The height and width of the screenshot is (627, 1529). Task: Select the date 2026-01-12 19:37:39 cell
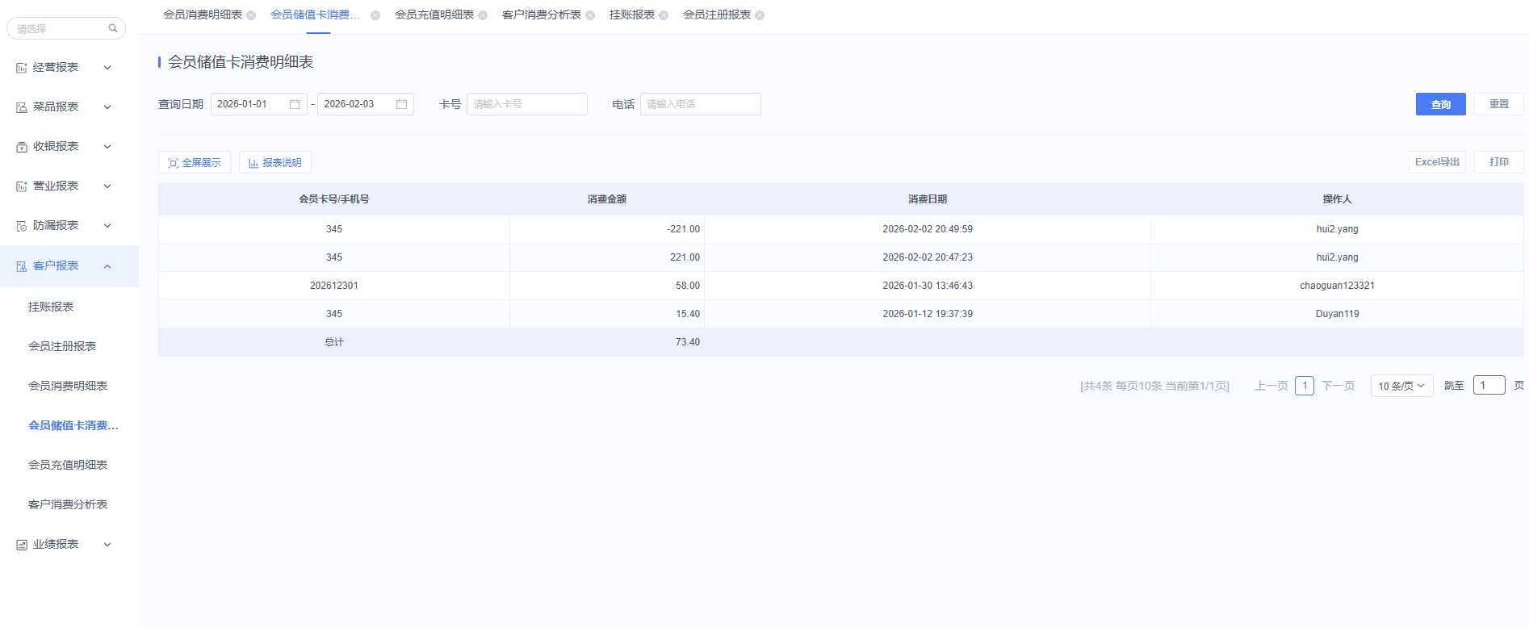pos(928,314)
